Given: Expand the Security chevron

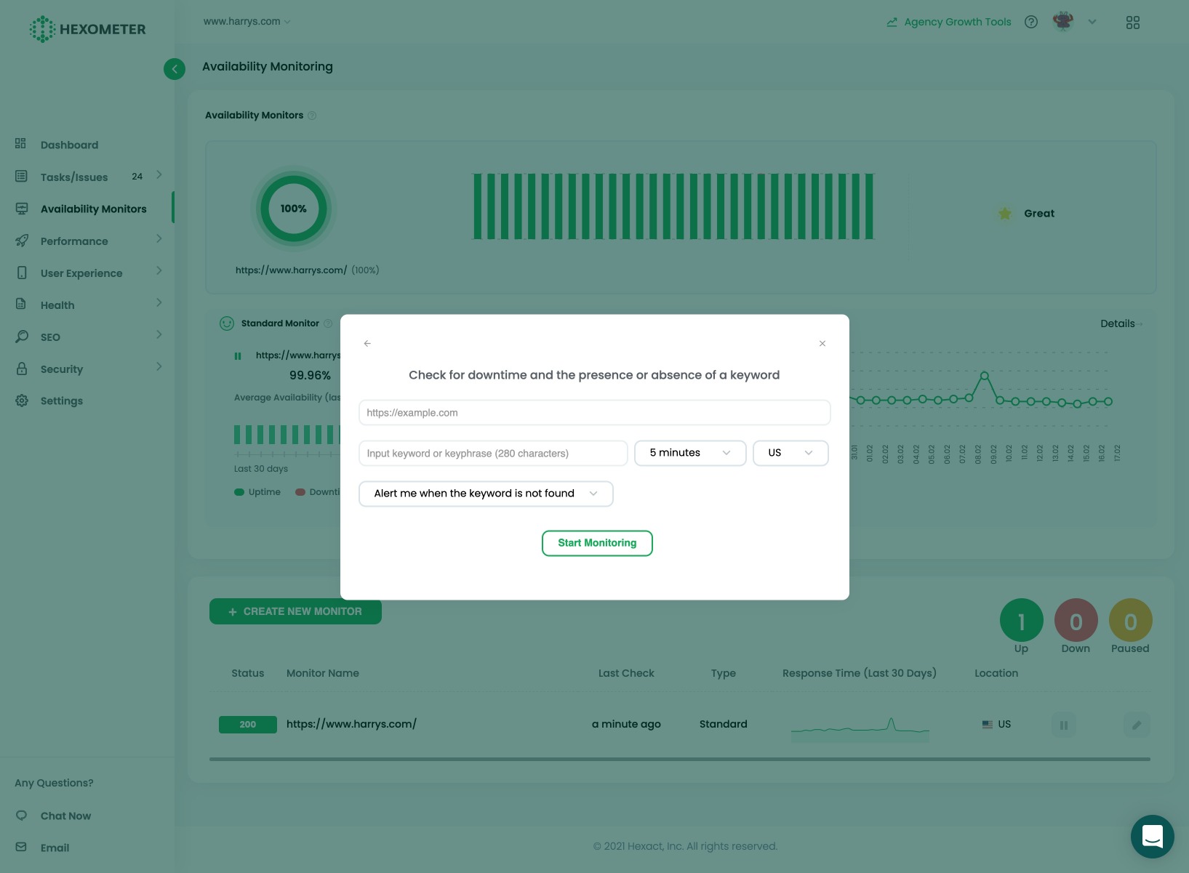Looking at the screenshot, I should coord(159,367).
